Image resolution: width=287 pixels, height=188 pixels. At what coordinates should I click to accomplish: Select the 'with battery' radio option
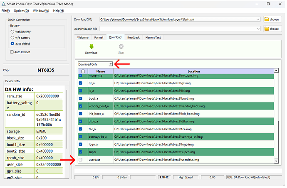click(x=12, y=32)
